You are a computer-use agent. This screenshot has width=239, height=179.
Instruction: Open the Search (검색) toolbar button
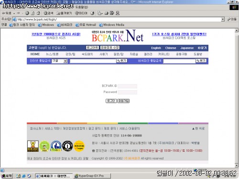[x=48, y=13]
